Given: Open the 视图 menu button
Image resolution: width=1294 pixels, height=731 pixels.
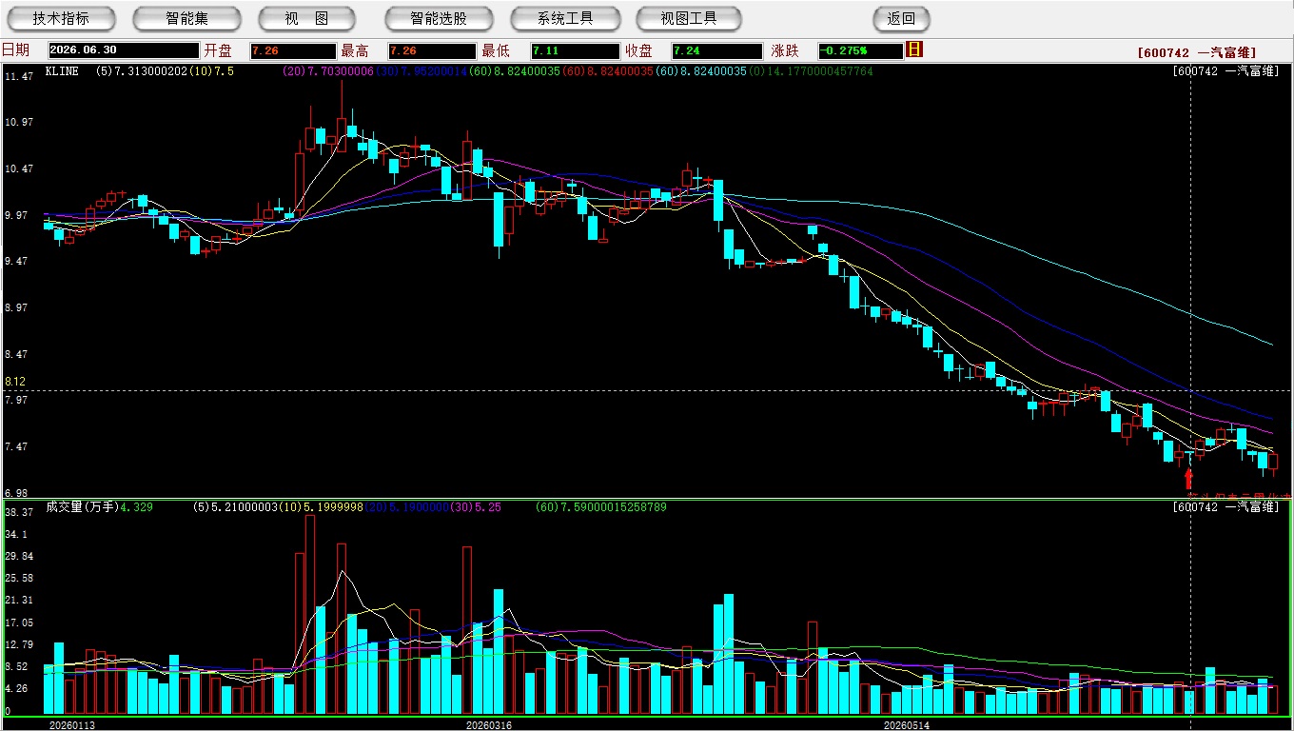Looking at the screenshot, I should tap(306, 19).
